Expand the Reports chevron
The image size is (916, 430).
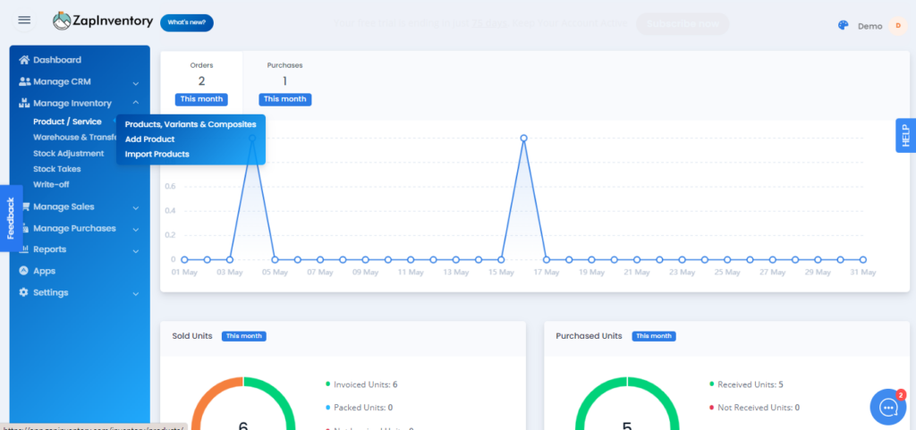(136, 251)
